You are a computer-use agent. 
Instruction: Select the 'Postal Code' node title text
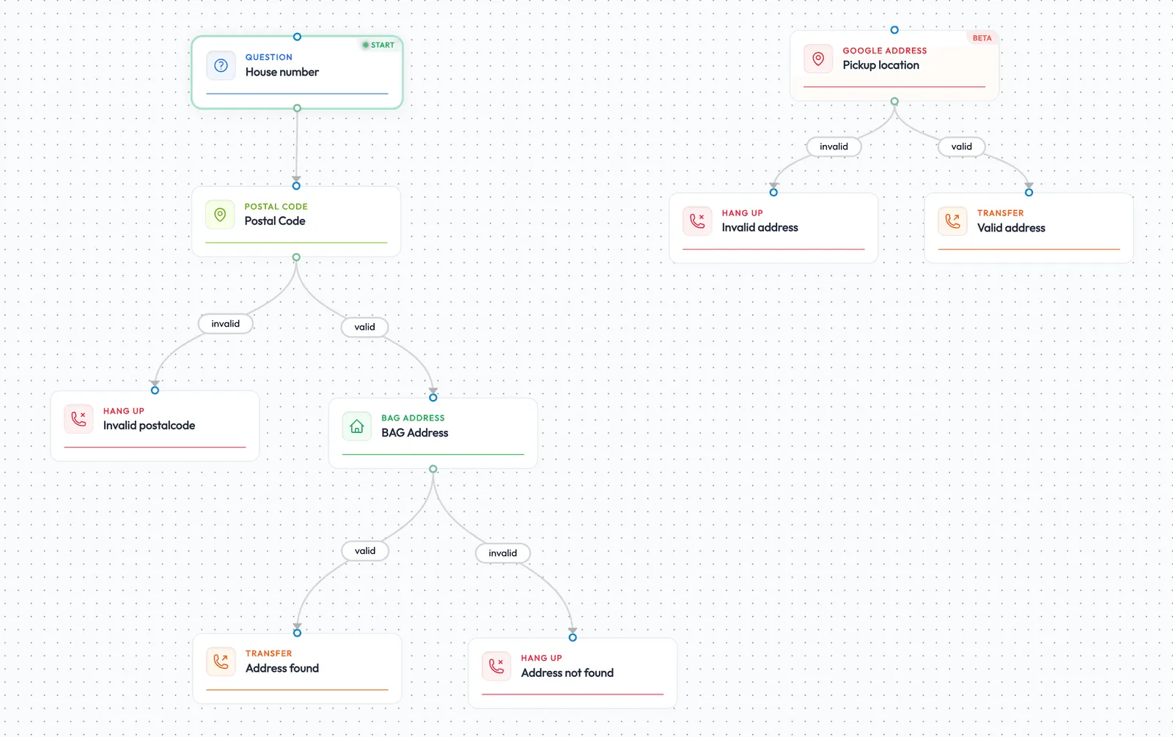(x=275, y=221)
